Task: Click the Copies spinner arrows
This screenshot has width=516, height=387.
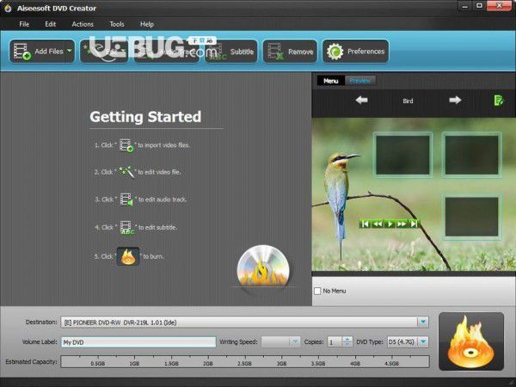Action: click(x=347, y=342)
